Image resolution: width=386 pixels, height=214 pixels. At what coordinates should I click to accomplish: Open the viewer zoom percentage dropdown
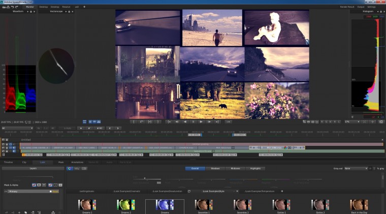pyautogui.click(x=351, y=122)
